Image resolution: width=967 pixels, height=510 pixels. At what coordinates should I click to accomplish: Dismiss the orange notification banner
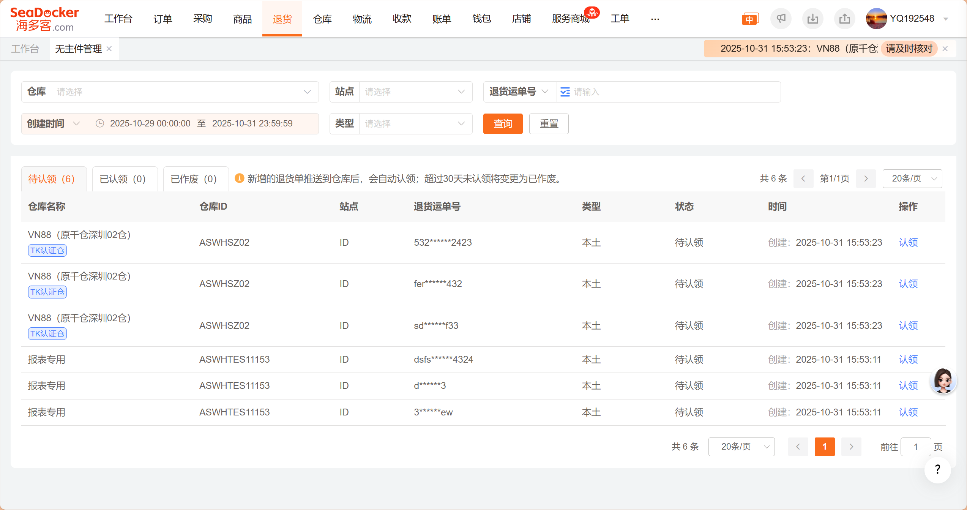pos(945,49)
